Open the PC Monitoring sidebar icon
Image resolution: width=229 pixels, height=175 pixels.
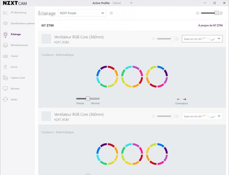(x=6, y=12)
